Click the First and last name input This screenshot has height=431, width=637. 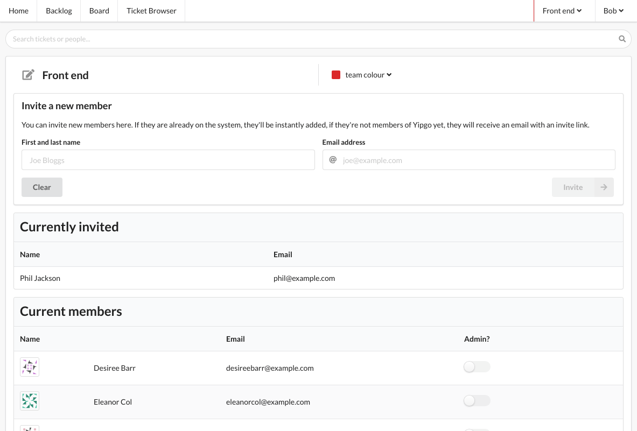pos(168,160)
